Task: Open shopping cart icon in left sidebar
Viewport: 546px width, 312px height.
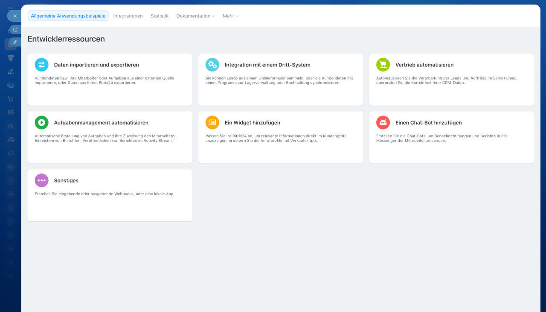Action: 11,99
